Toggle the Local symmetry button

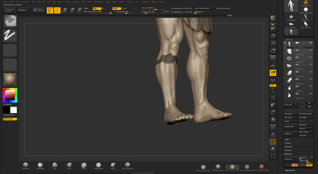click(273, 73)
